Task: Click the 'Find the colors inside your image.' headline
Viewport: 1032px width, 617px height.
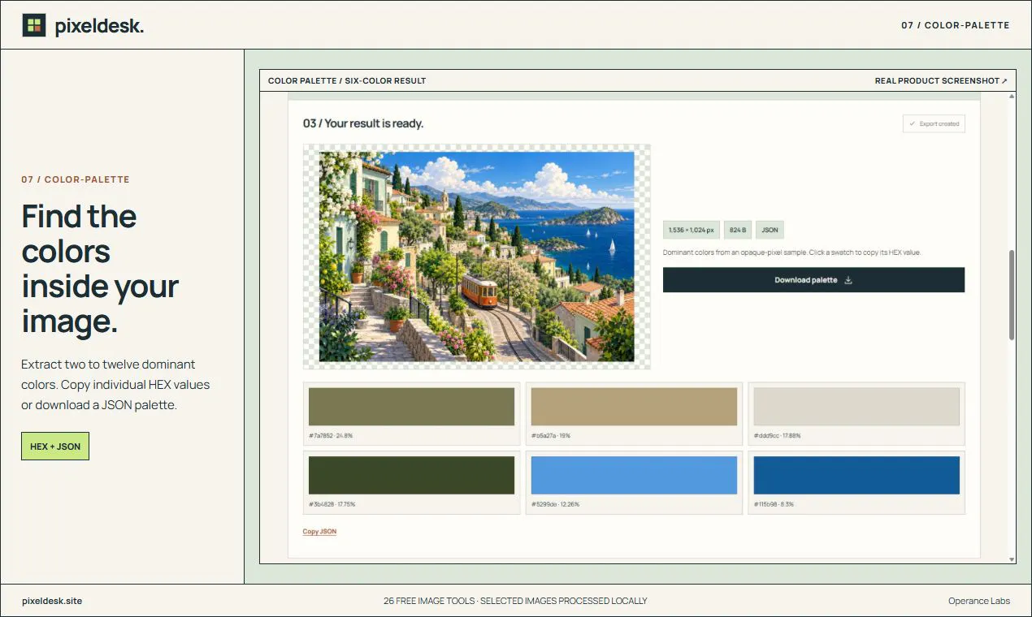Action: [100, 269]
